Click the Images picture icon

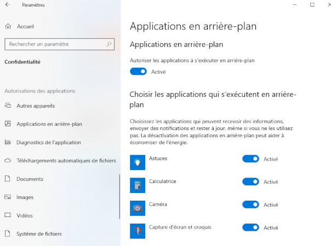click(x=8, y=197)
